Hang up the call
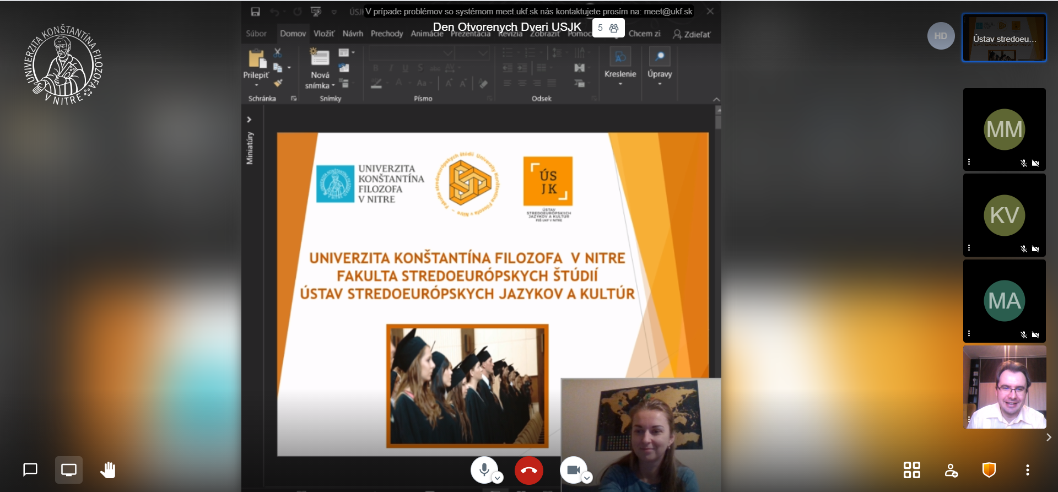1058x492 pixels. [529, 471]
